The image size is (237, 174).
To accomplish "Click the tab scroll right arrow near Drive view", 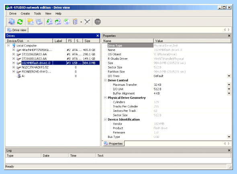I will (229, 30).
